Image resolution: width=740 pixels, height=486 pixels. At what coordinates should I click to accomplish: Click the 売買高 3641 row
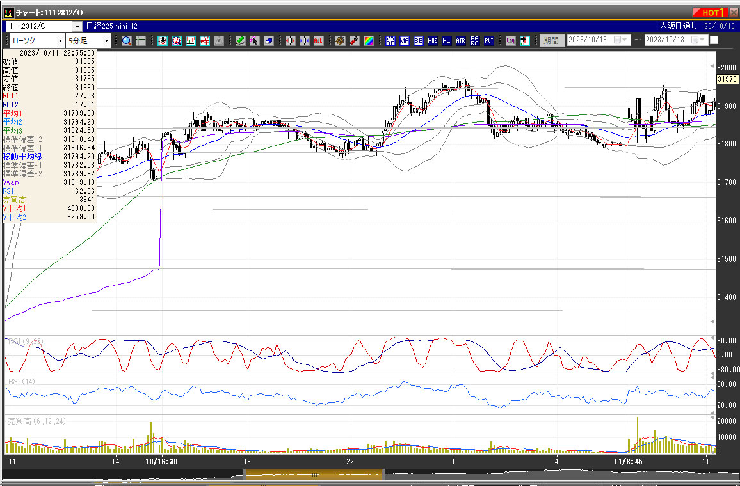pyautogui.click(x=49, y=200)
